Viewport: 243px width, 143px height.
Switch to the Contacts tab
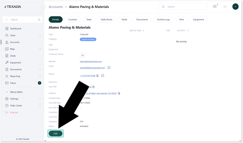(x=73, y=20)
